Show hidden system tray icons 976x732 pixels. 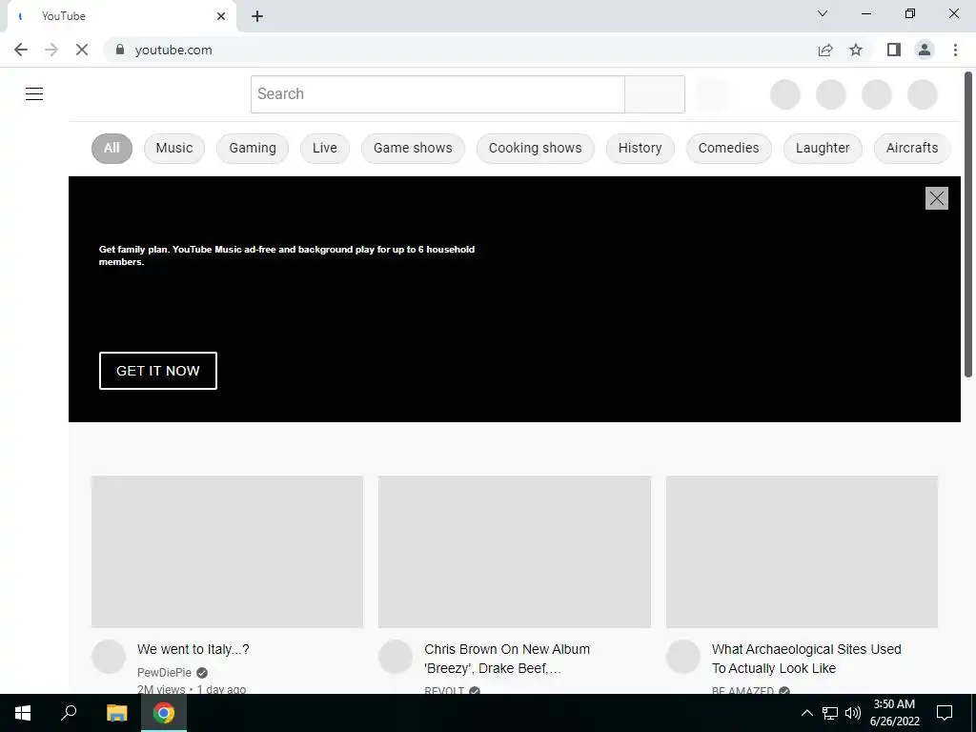pyautogui.click(x=806, y=713)
